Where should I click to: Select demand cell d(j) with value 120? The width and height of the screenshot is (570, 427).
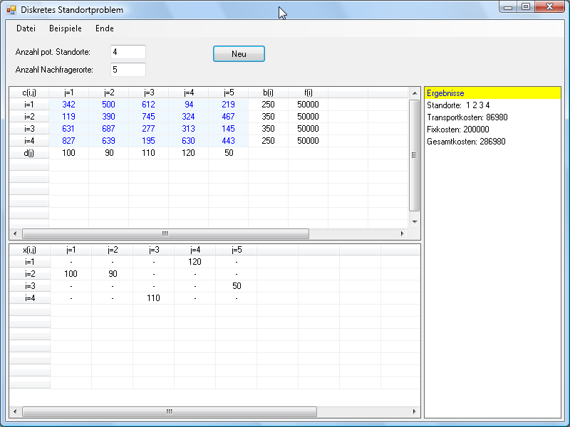188,153
